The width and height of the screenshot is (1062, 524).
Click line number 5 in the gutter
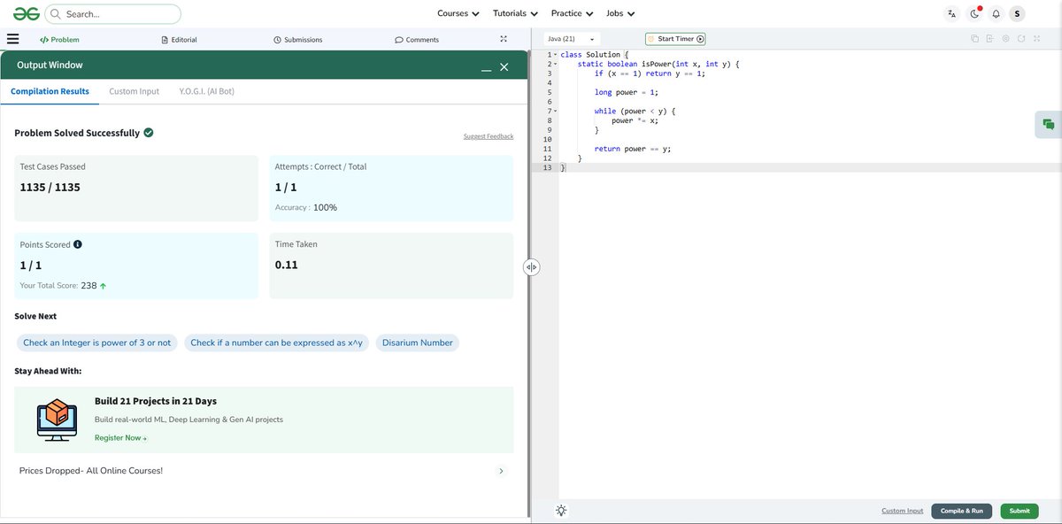click(550, 92)
